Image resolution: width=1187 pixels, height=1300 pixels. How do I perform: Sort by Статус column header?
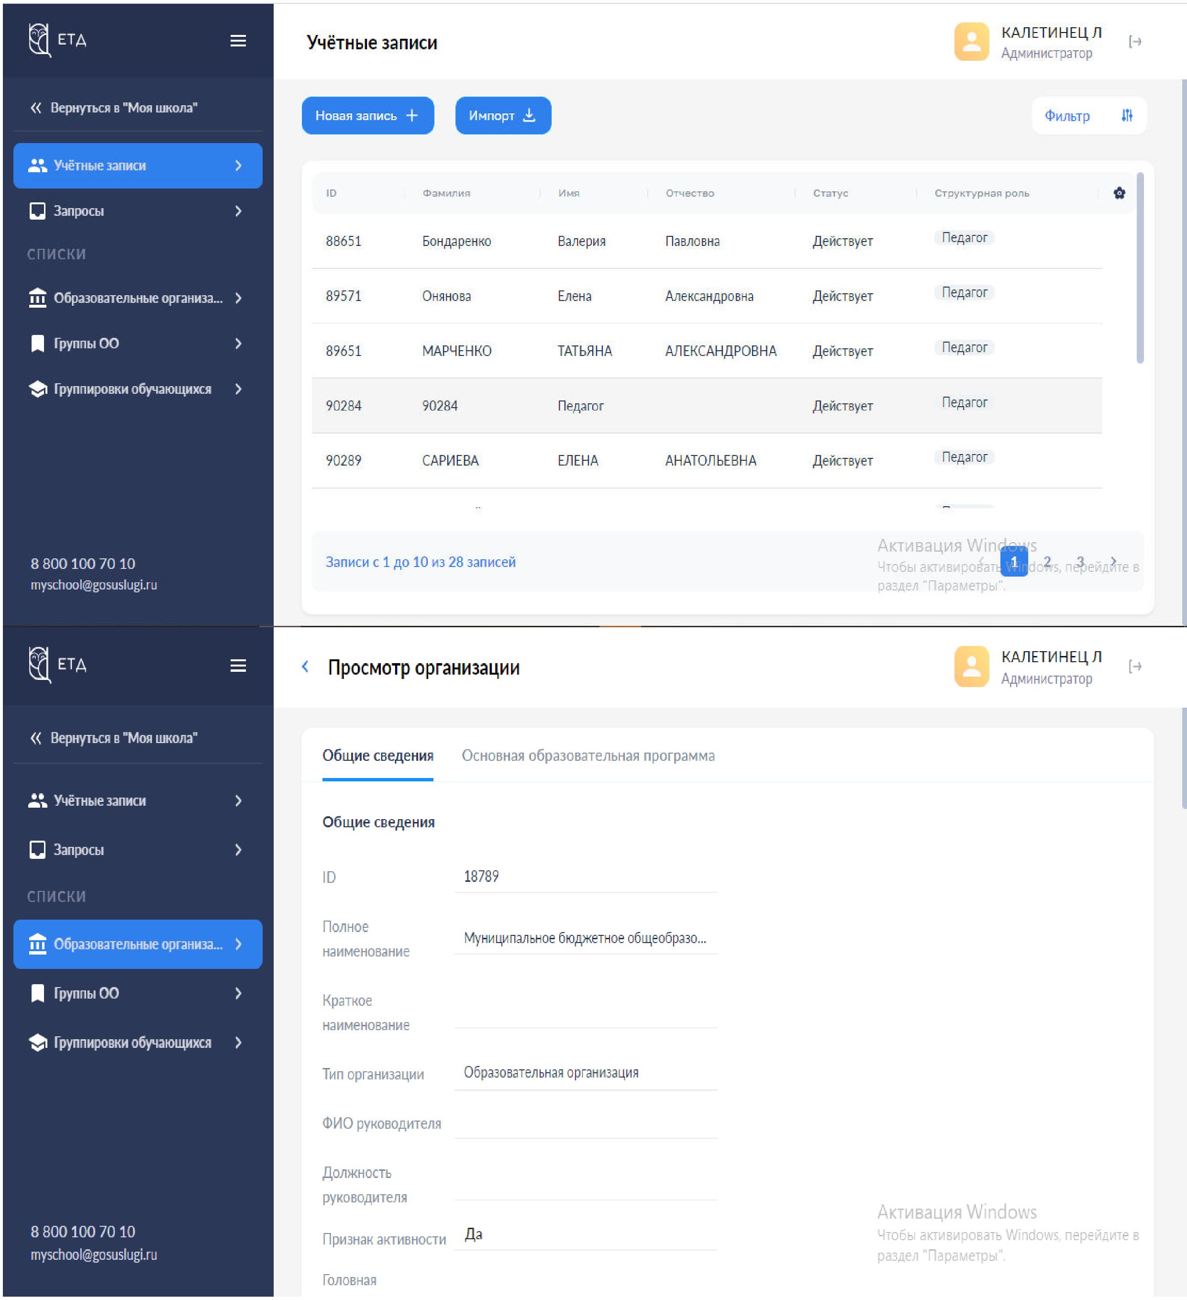click(830, 193)
